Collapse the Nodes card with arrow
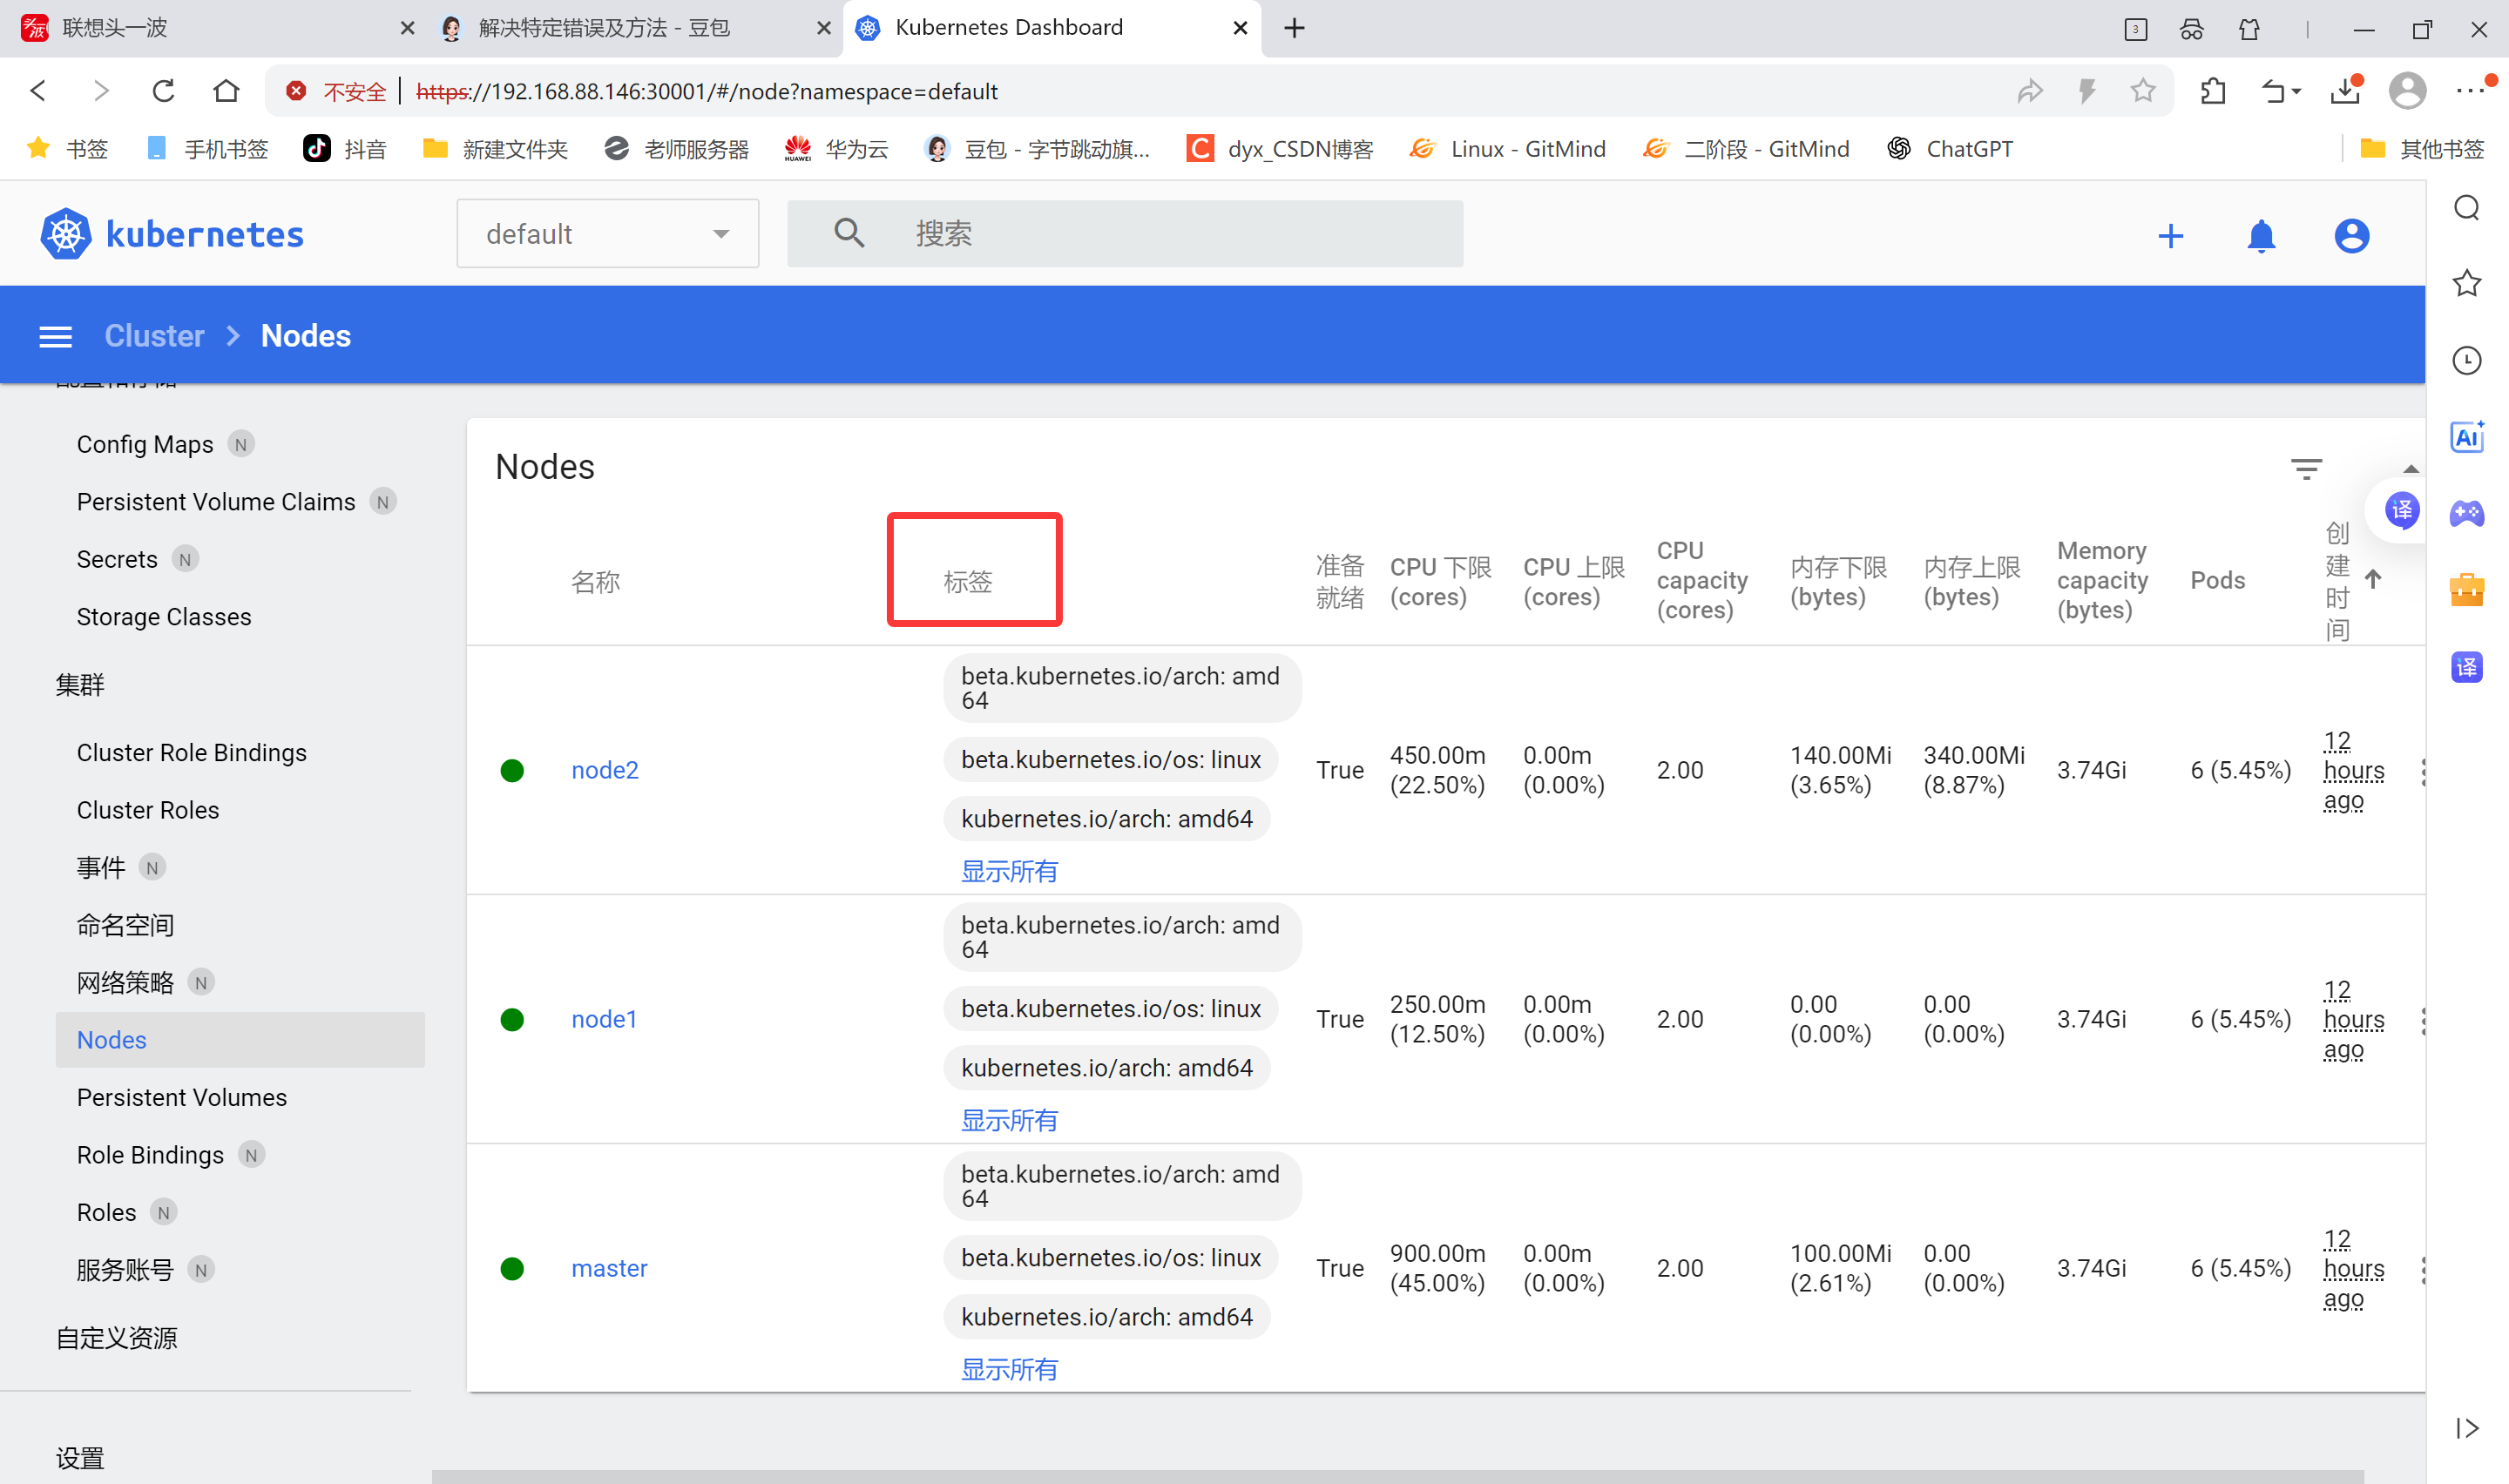Image resolution: width=2509 pixels, height=1484 pixels. click(x=2411, y=469)
